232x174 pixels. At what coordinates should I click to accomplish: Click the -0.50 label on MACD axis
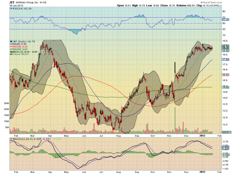[x=225, y=161]
